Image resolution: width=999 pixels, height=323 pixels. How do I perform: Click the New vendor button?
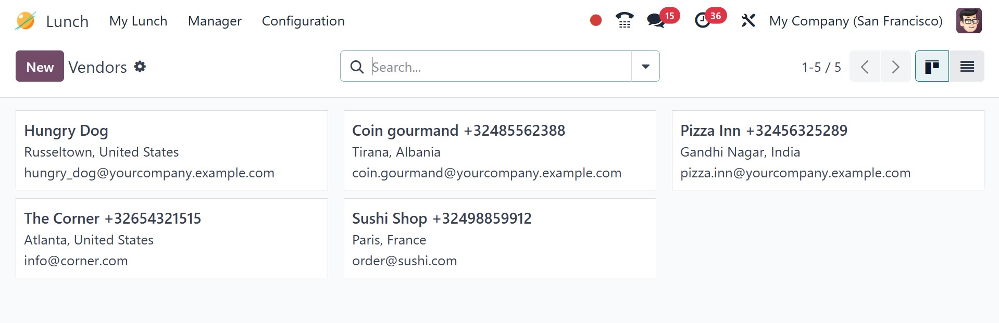click(x=40, y=67)
